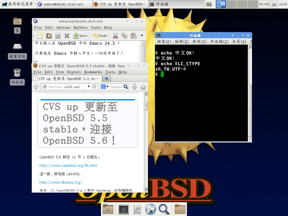The height and width of the screenshot is (216, 288).
Task: Click Save in the Emacs toolbar
Action: (x=80, y=35)
